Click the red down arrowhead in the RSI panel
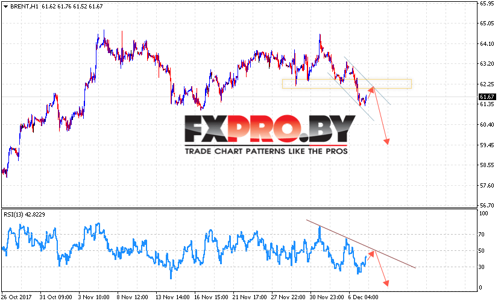 [386, 283]
